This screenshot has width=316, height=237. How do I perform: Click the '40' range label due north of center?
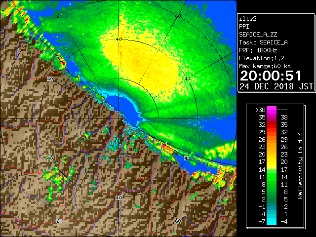point(118,39)
